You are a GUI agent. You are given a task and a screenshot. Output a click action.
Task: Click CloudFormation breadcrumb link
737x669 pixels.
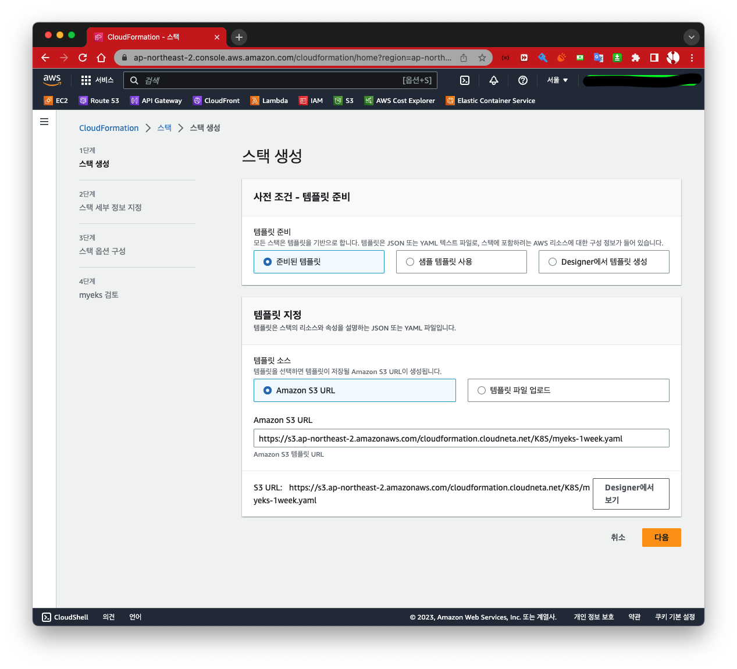109,128
